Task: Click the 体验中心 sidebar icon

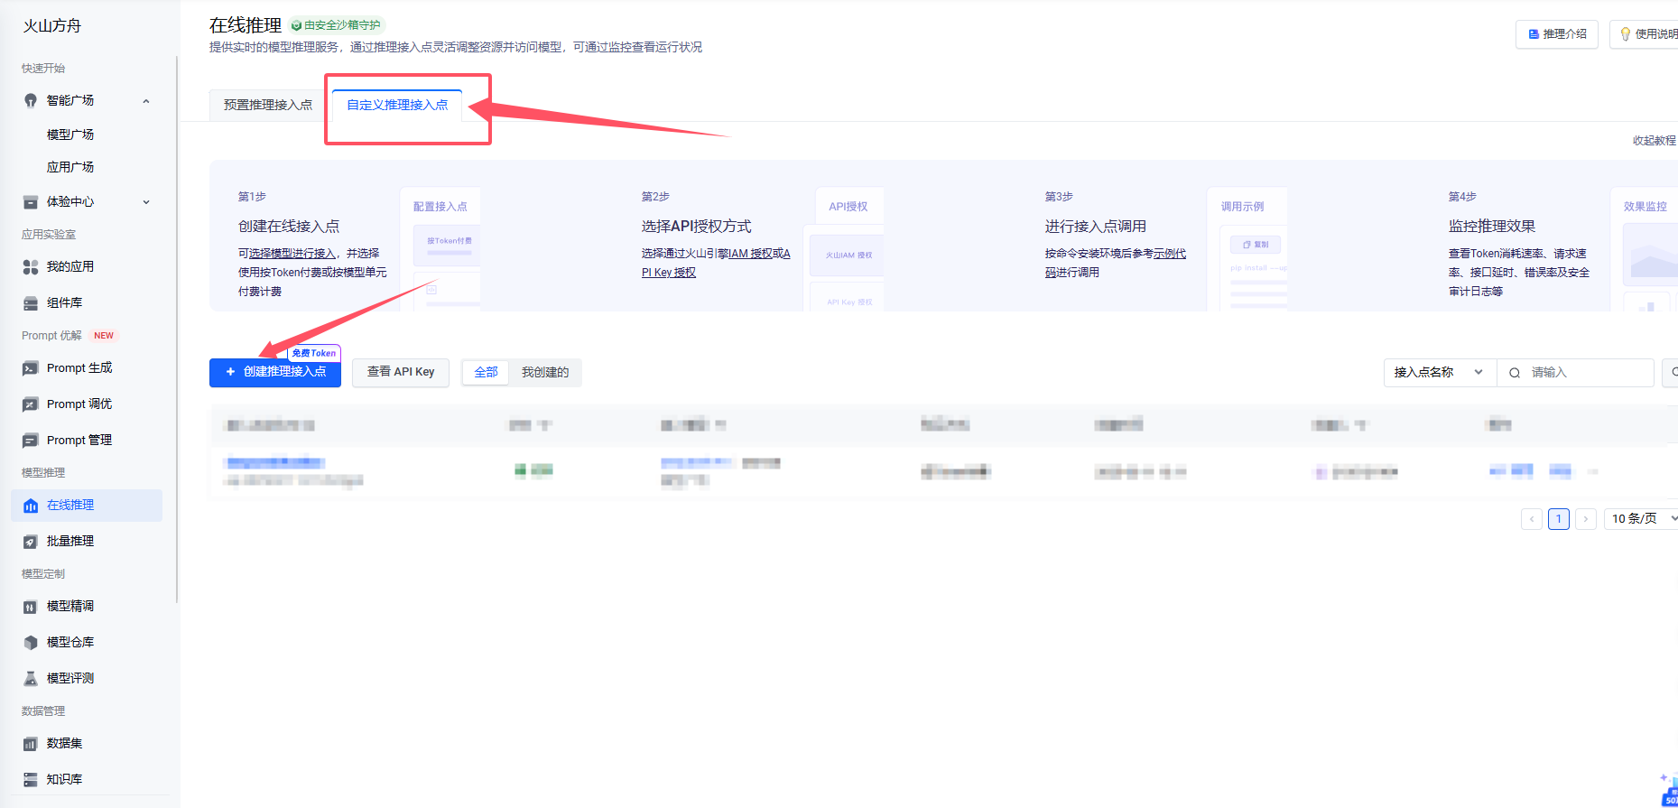Action: [31, 201]
